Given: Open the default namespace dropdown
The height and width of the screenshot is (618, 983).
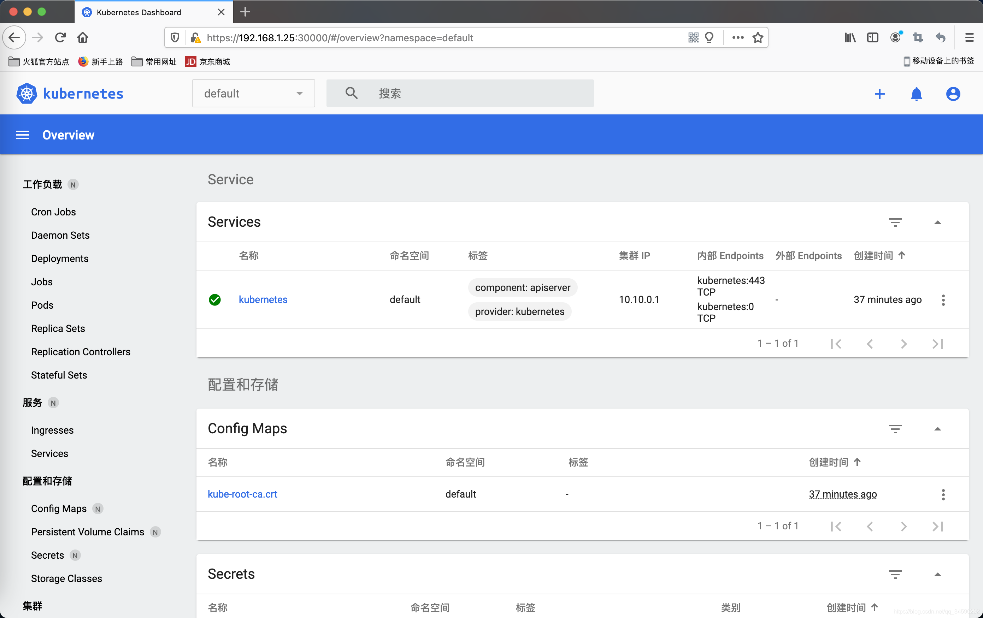Looking at the screenshot, I should pos(253,94).
